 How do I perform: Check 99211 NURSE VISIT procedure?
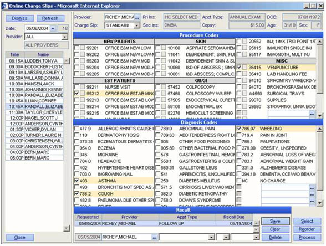(x=77, y=87)
